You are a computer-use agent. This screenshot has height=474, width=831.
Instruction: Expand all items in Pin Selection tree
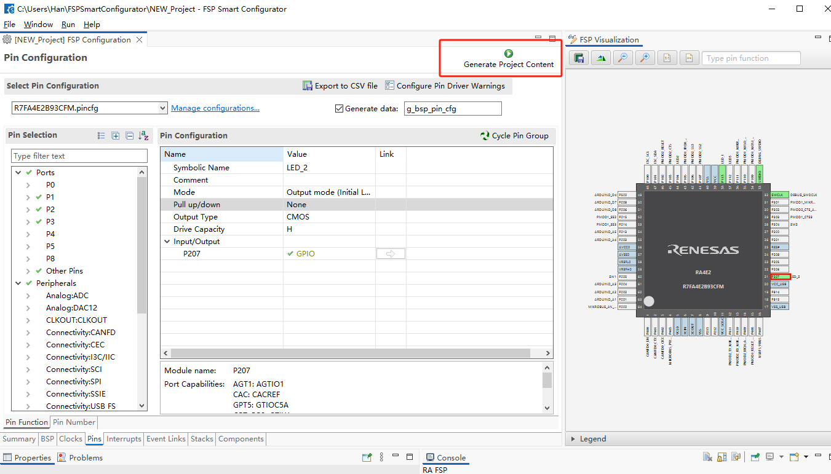pos(115,136)
